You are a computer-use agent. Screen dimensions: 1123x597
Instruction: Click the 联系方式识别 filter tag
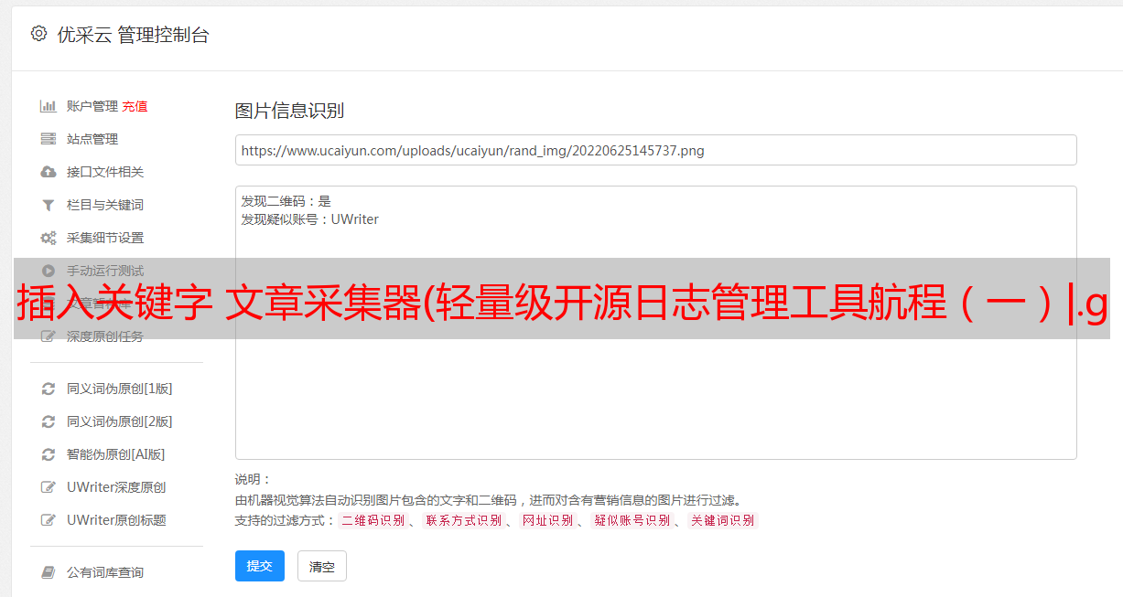463,520
